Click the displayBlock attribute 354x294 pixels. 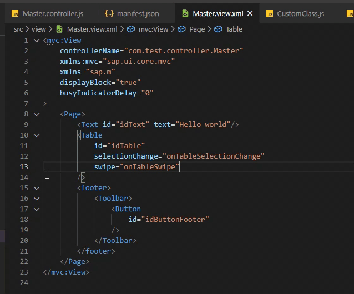pyautogui.click(x=85, y=83)
